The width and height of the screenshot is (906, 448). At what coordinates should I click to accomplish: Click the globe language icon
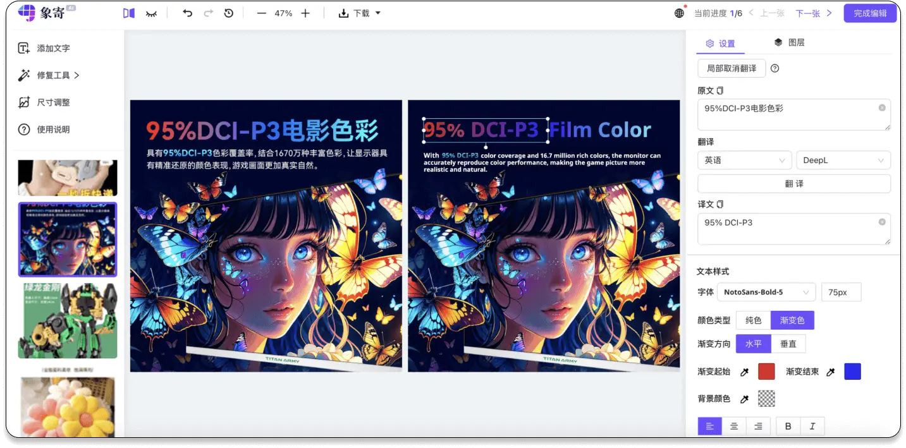(680, 13)
